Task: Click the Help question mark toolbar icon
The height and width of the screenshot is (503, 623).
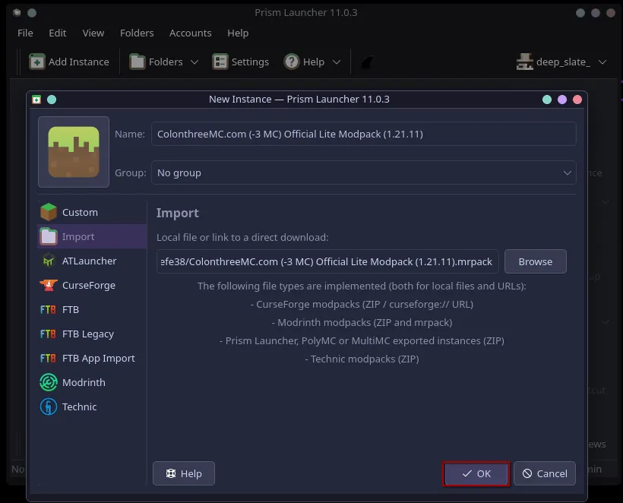Action: 292,62
